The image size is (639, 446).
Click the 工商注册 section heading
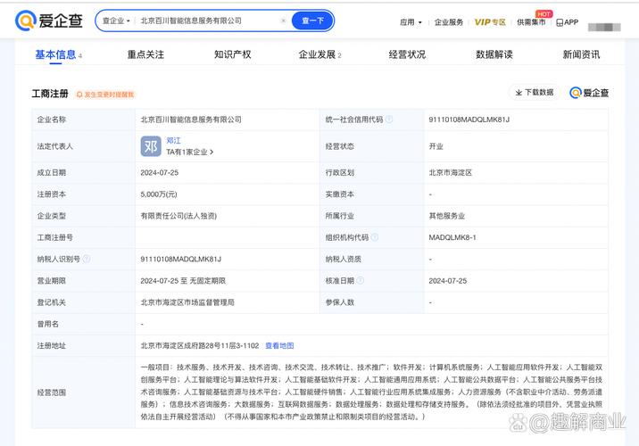coord(50,94)
